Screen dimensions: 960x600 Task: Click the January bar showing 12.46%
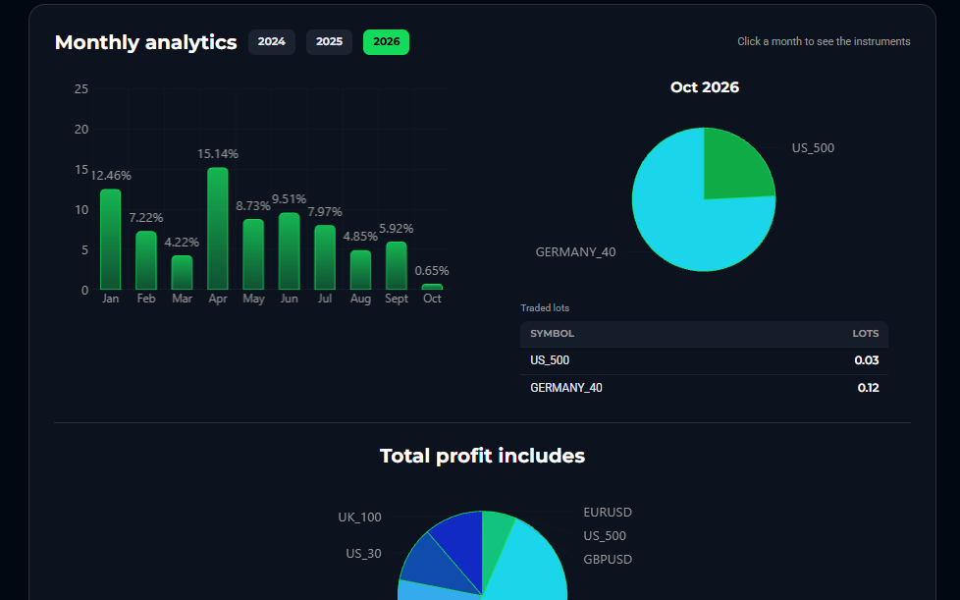coord(110,240)
